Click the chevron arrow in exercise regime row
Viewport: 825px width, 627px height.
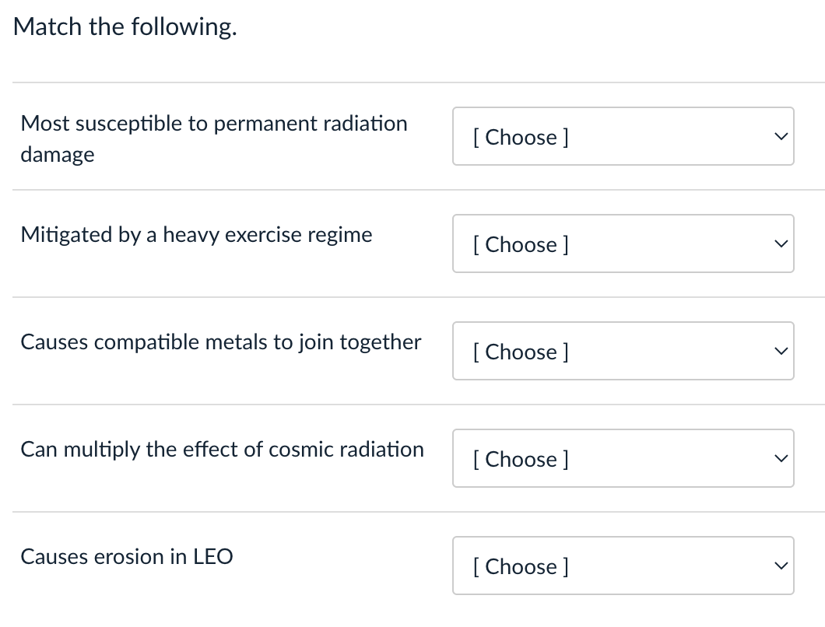pyautogui.click(x=779, y=244)
